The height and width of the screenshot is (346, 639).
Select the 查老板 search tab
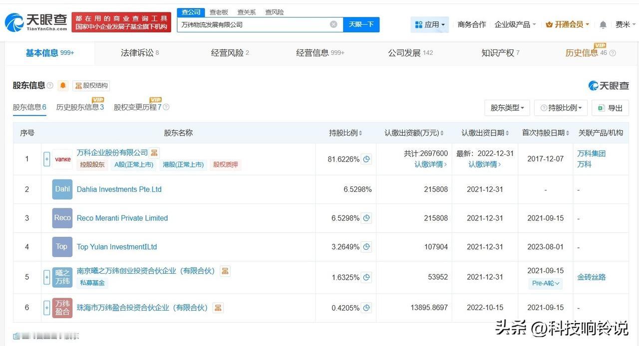click(x=219, y=12)
